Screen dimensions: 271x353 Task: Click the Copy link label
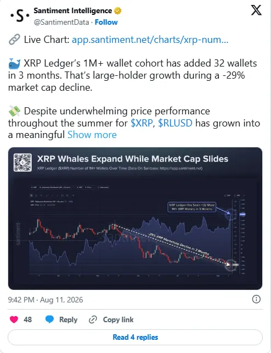[118, 319]
